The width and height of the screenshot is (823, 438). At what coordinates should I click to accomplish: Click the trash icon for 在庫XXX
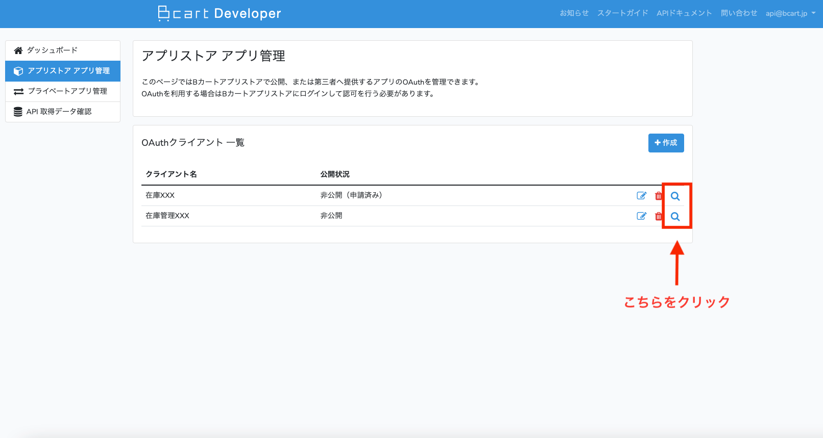[658, 196]
